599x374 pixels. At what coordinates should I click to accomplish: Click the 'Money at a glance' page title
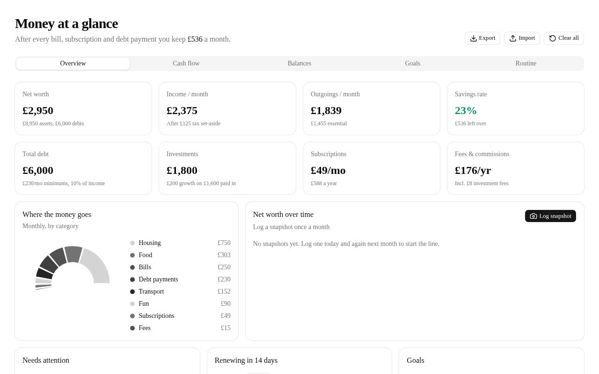(x=66, y=23)
